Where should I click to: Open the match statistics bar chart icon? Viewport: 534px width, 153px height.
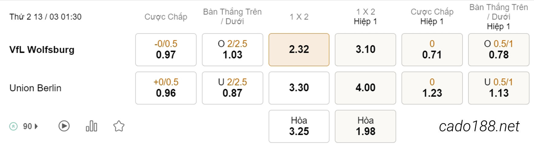(x=91, y=126)
